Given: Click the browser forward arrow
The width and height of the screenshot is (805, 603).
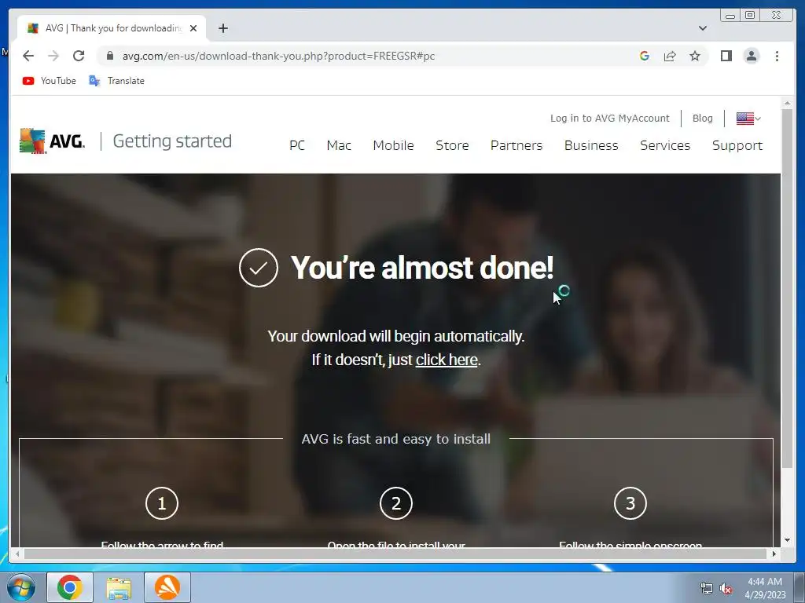Looking at the screenshot, I should click(x=53, y=56).
